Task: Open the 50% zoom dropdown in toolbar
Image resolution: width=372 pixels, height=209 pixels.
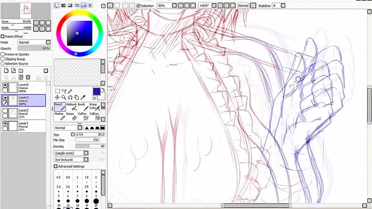Action: [174, 5]
